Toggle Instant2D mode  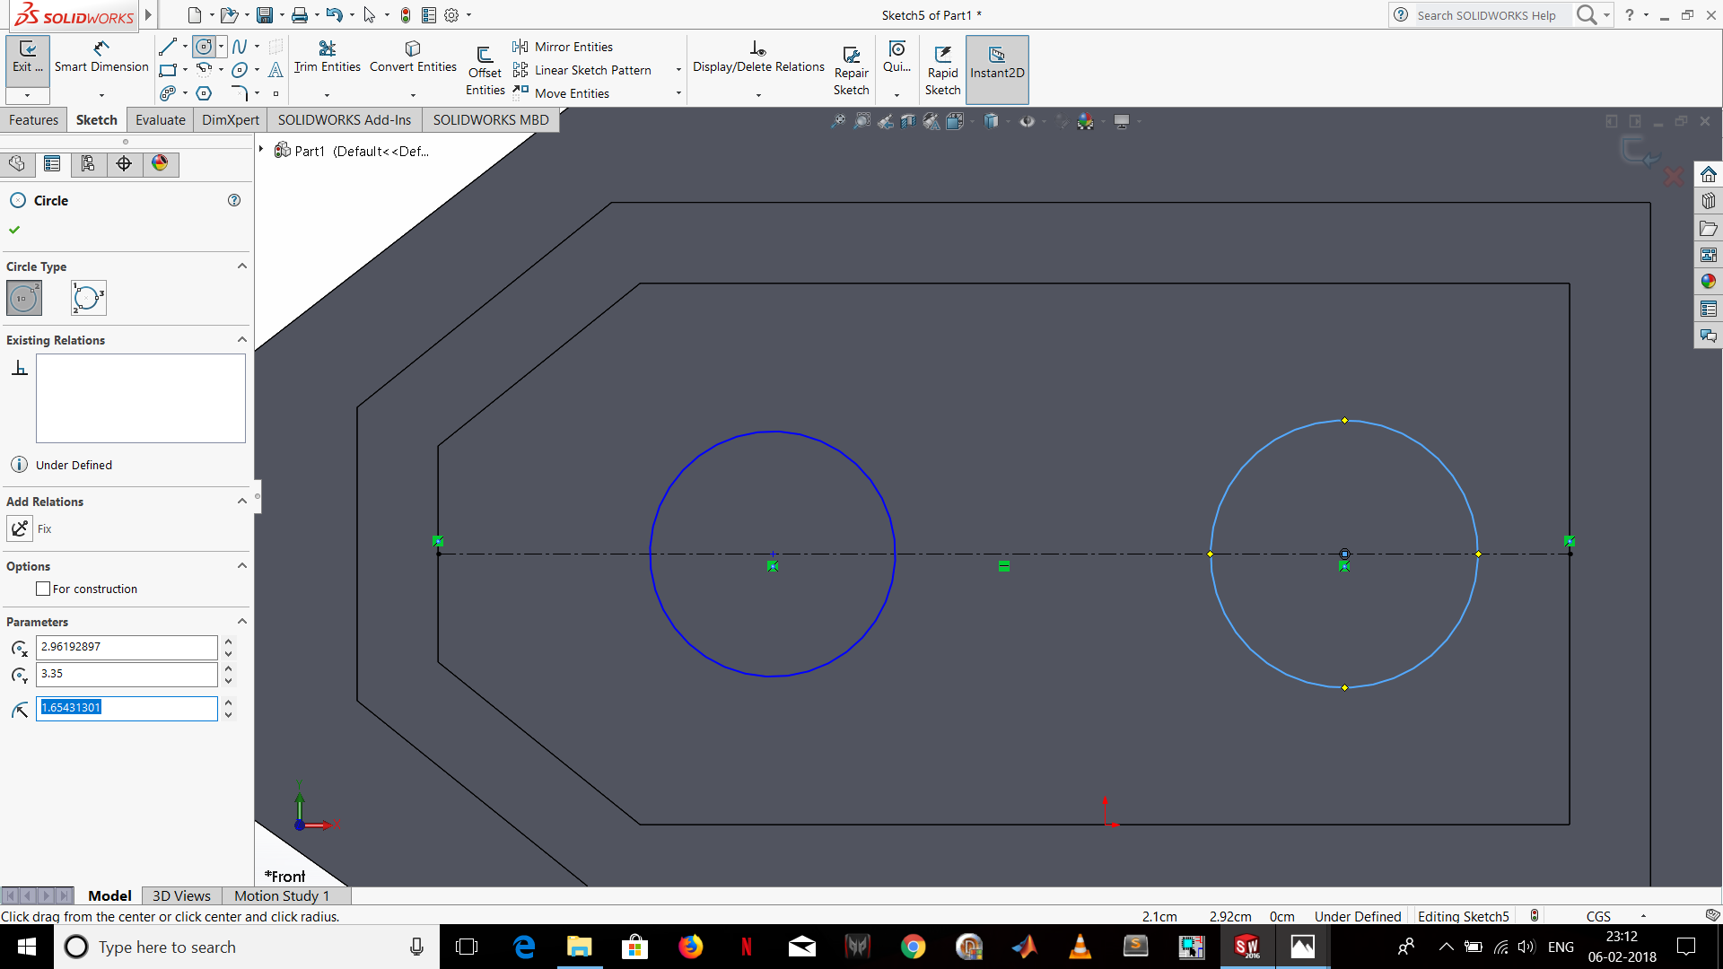(997, 70)
